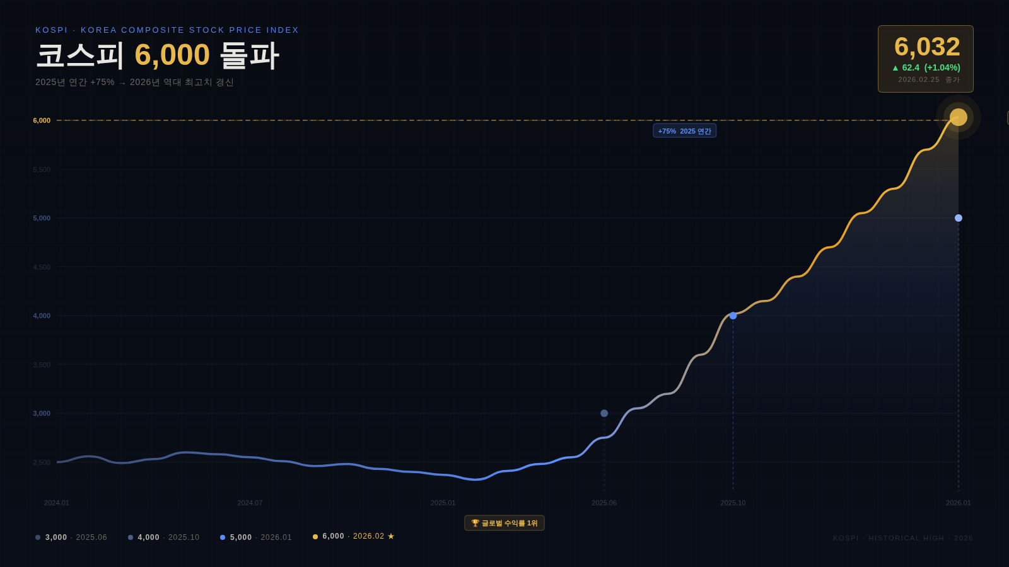
Task: Click the 2025.01 x-axis date label
Action: pos(443,503)
